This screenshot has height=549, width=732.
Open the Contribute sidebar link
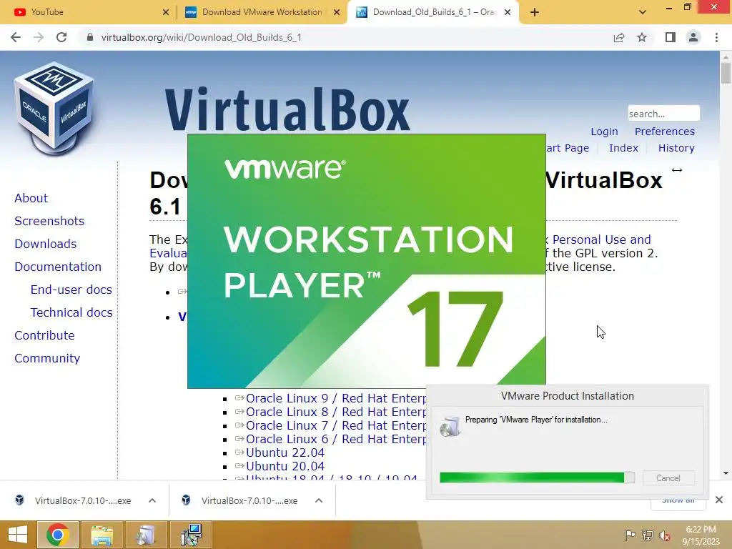(44, 335)
